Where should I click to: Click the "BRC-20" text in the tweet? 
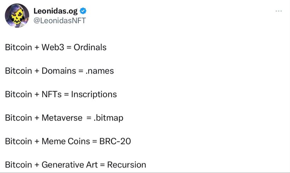coord(115,142)
